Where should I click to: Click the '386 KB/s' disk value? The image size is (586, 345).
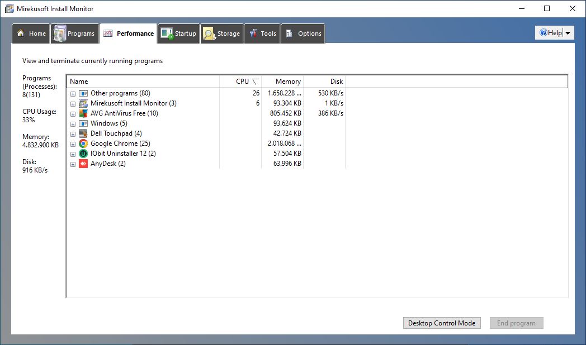331,113
